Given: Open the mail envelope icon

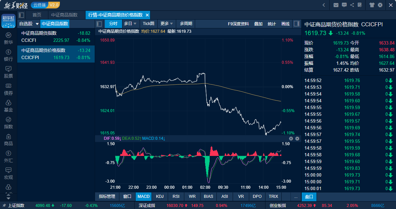Looking at the screenshot, I should pyautogui.click(x=336, y=5).
